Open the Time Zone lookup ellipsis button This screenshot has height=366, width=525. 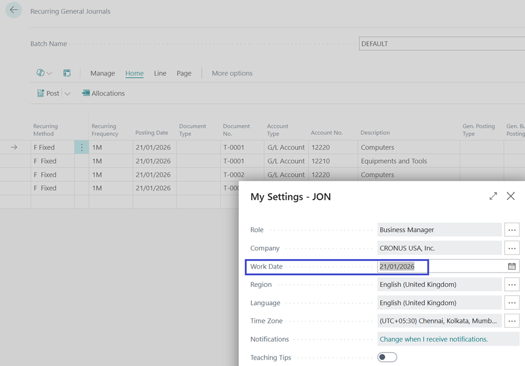pyautogui.click(x=512, y=321)
